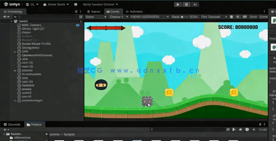This screenshot has height=141, width=276.
Task: Click the ninja player character in game
Action: (x=101, y=85)
